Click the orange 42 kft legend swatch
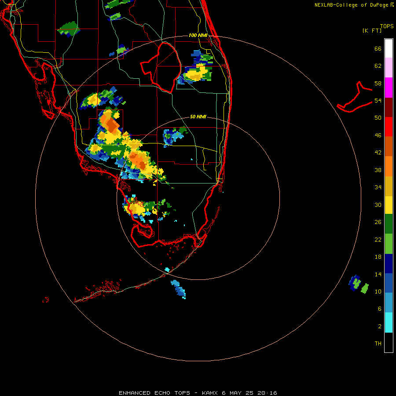Viewport: 396px width, 396px height. [389, 166]
